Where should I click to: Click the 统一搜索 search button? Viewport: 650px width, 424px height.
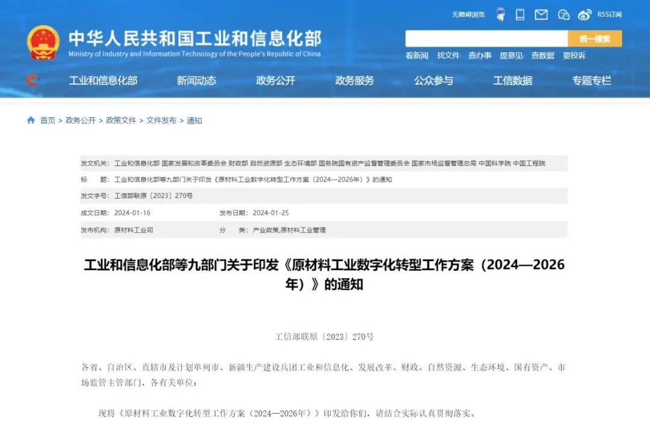tap(595, 38)
